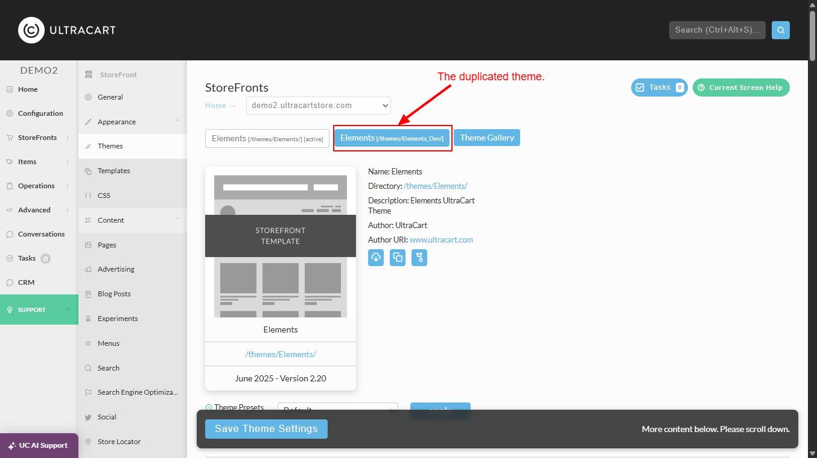Click the blue search magnifier button
The height and width of the screenshot is (458, 817).
(781, 30)
